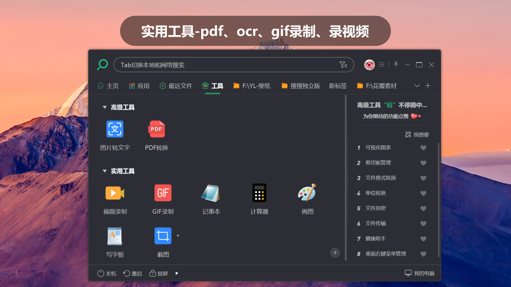Image resolution: width=511 pixels, height=287 pixels.
Task: Like the 剪切板管理 suggestion
Action: coord(423,163)
